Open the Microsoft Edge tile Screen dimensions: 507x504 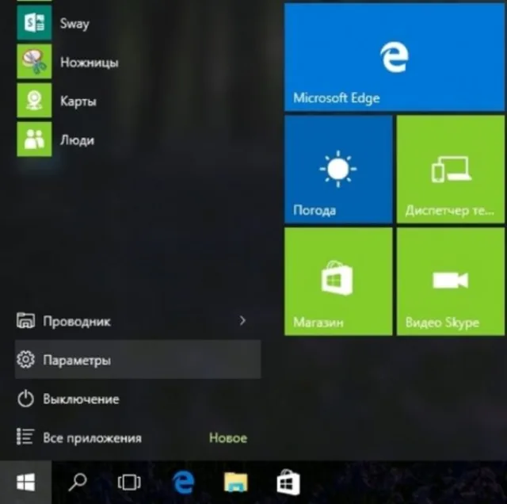[x=395, y=57]
